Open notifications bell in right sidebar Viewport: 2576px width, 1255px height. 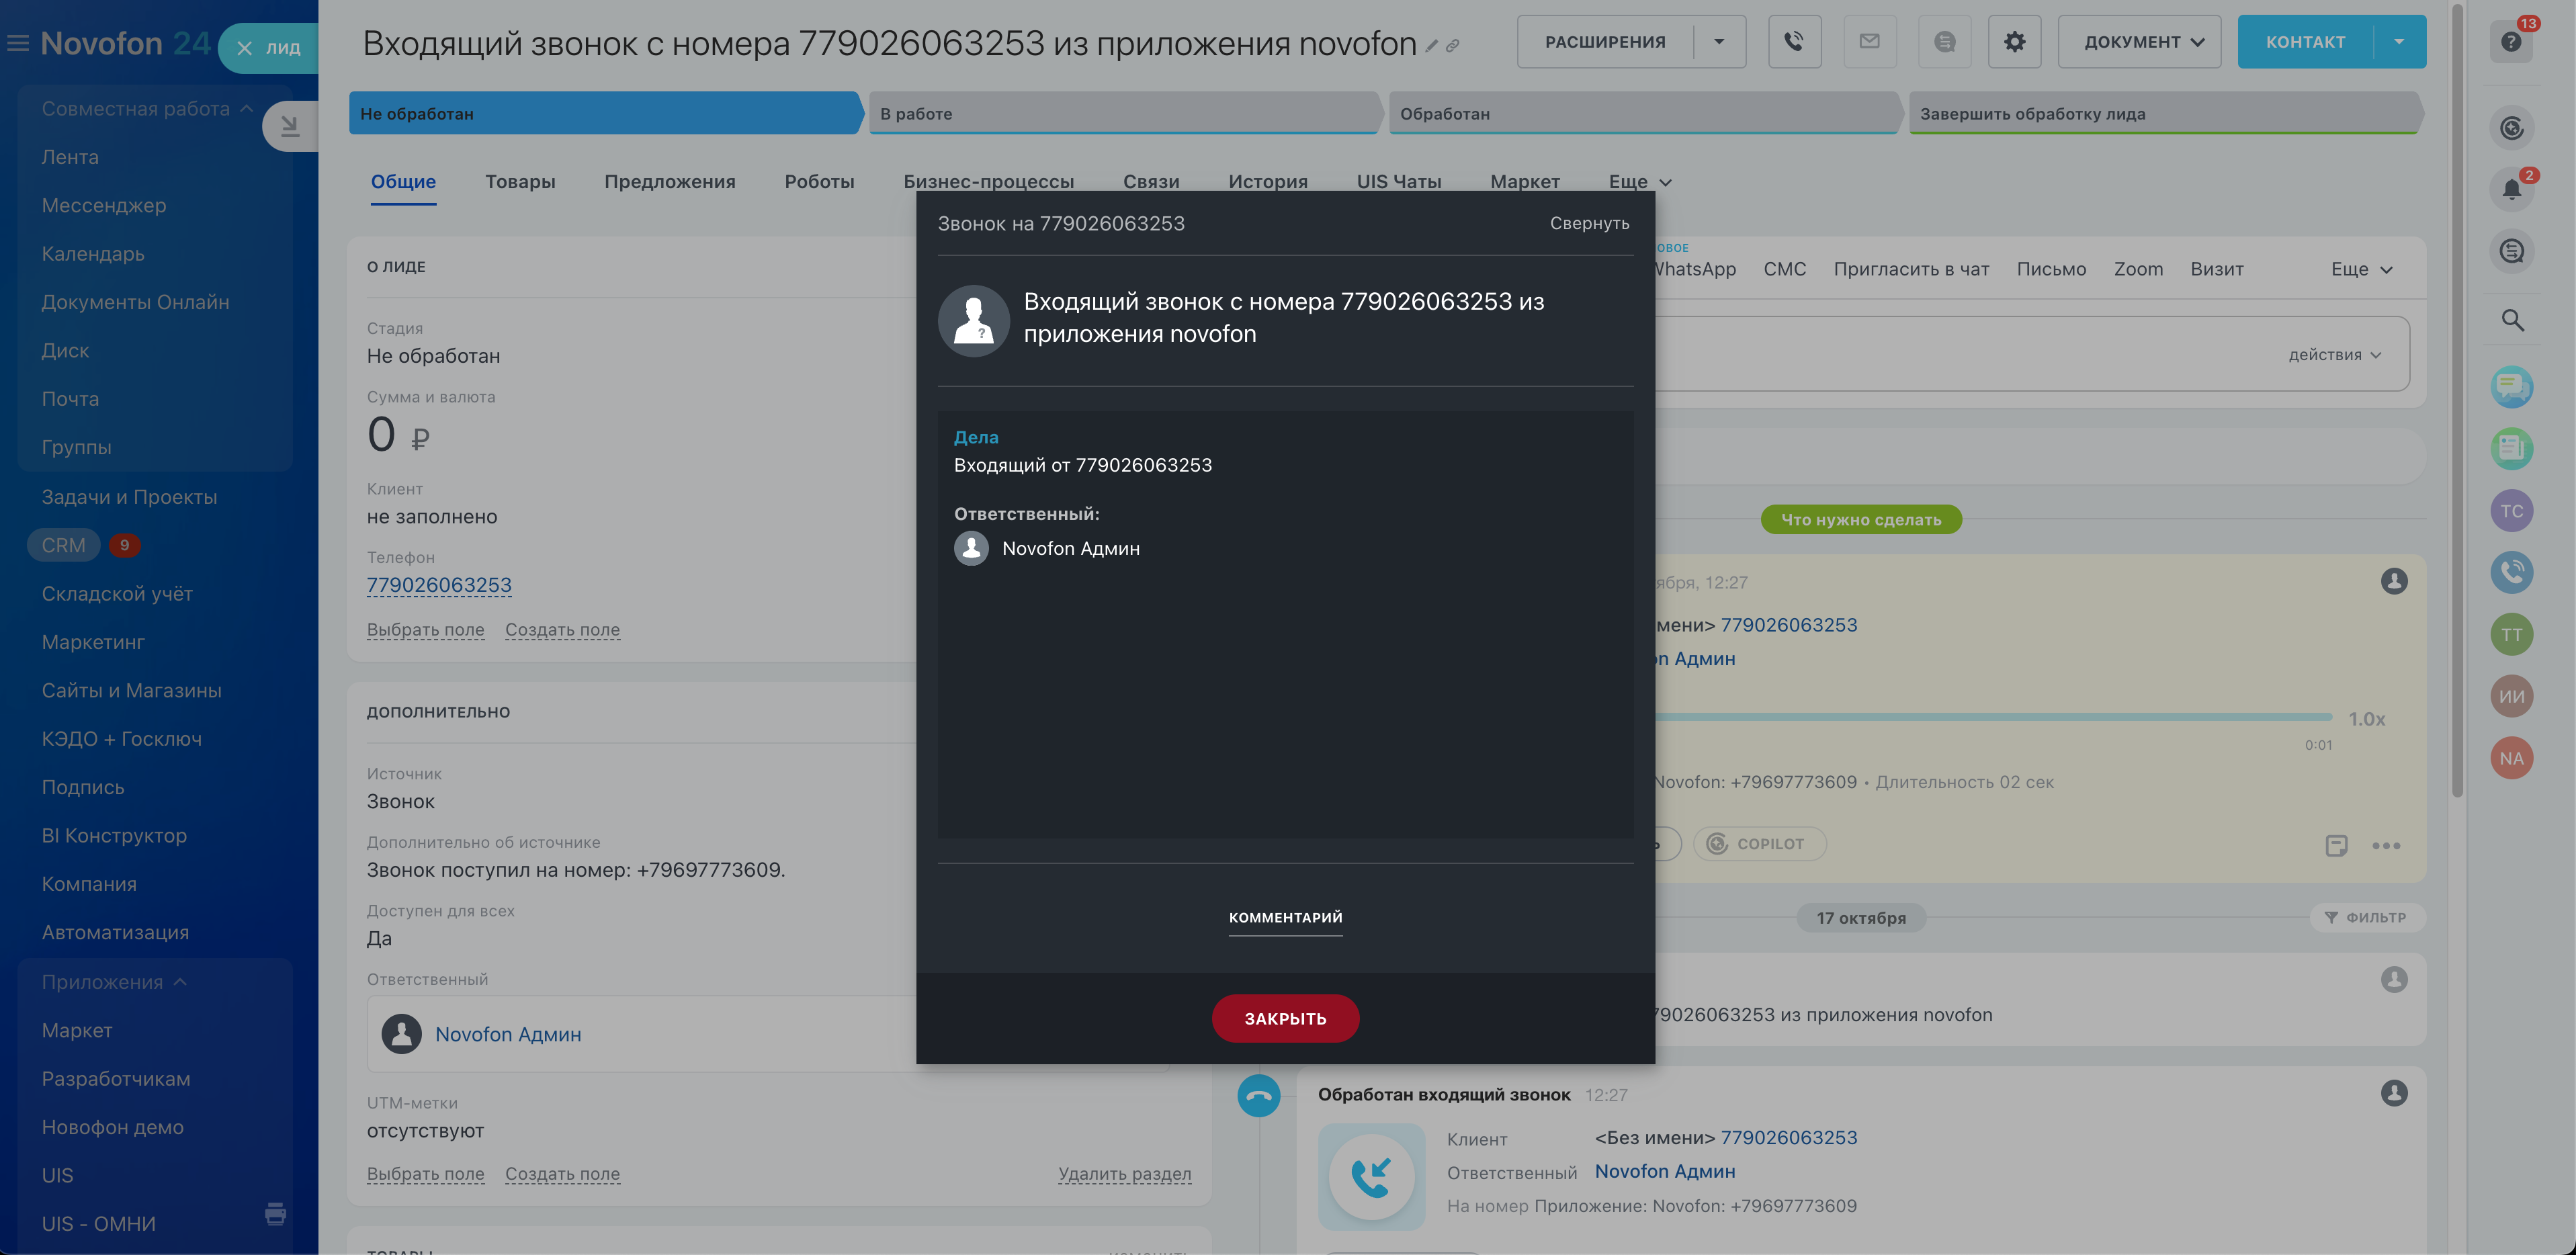2511,189
